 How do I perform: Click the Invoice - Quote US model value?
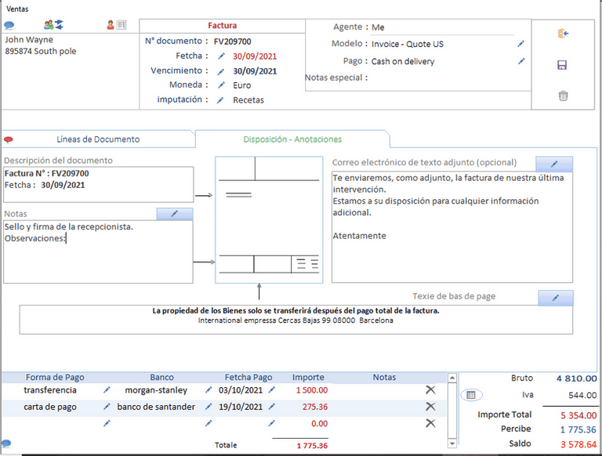(408, 44)
